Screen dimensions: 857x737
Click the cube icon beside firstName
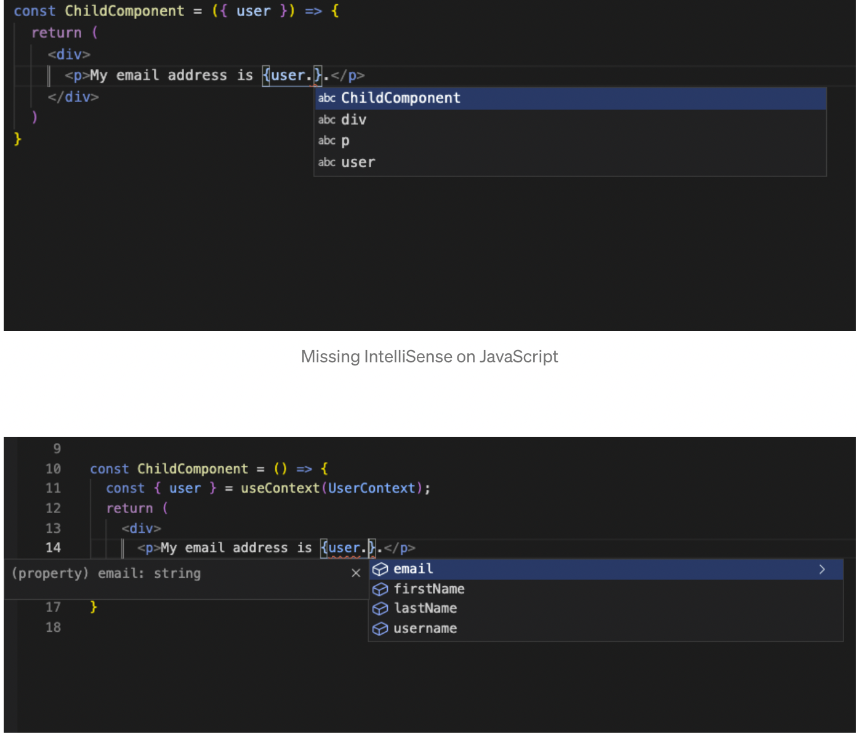(x=380, y=589)
